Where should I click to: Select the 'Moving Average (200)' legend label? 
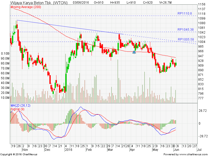26,7
